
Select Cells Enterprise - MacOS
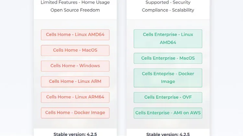point(168,58)
